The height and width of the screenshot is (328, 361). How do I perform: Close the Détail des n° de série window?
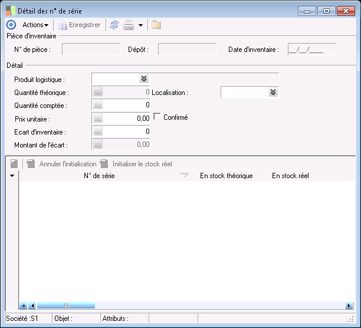tap(346, 11)
